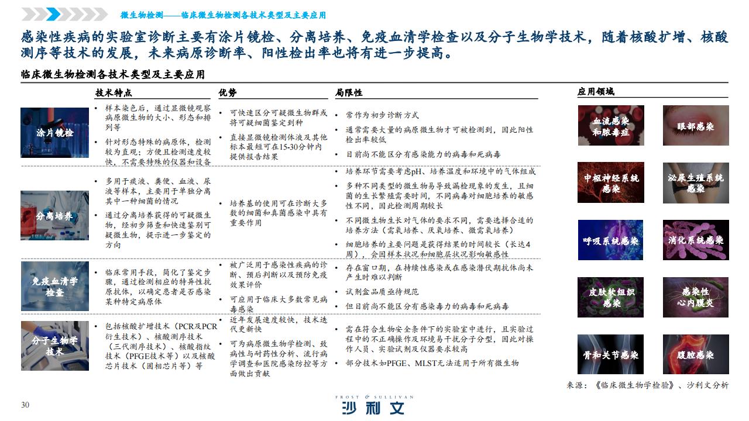Screen dimensions: 749x421
Task: Click the 优势 column header
Action: pos(228,92)
